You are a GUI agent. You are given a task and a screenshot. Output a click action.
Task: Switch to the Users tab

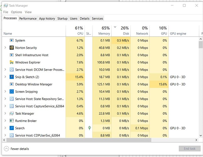74,19
